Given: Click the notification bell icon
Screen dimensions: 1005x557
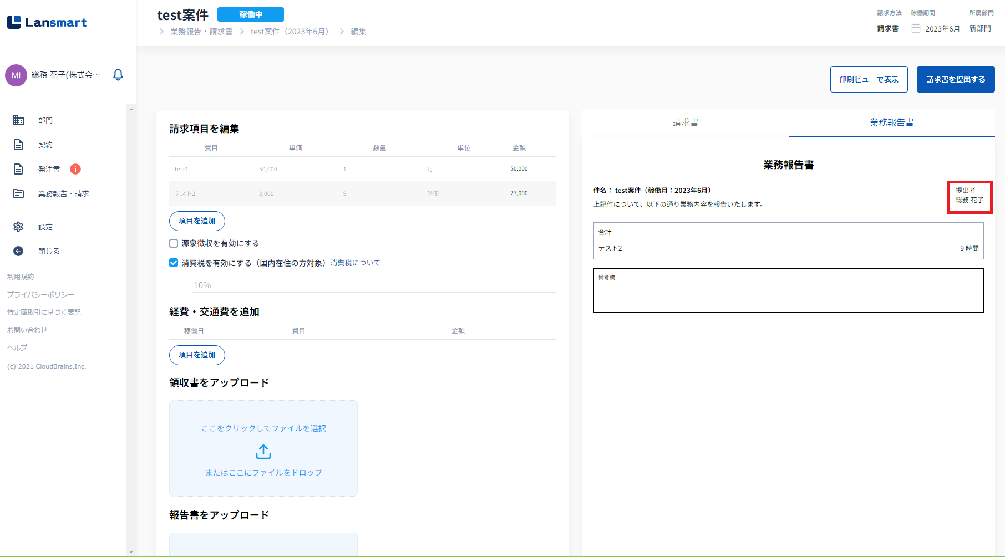Looking at the screenshot, I should pyautogui.click(x=118, y=75).
